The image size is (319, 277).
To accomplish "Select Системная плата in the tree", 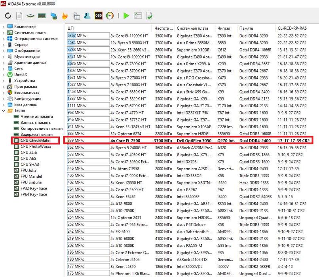I will pyautogui.click(x=30, y=32).
